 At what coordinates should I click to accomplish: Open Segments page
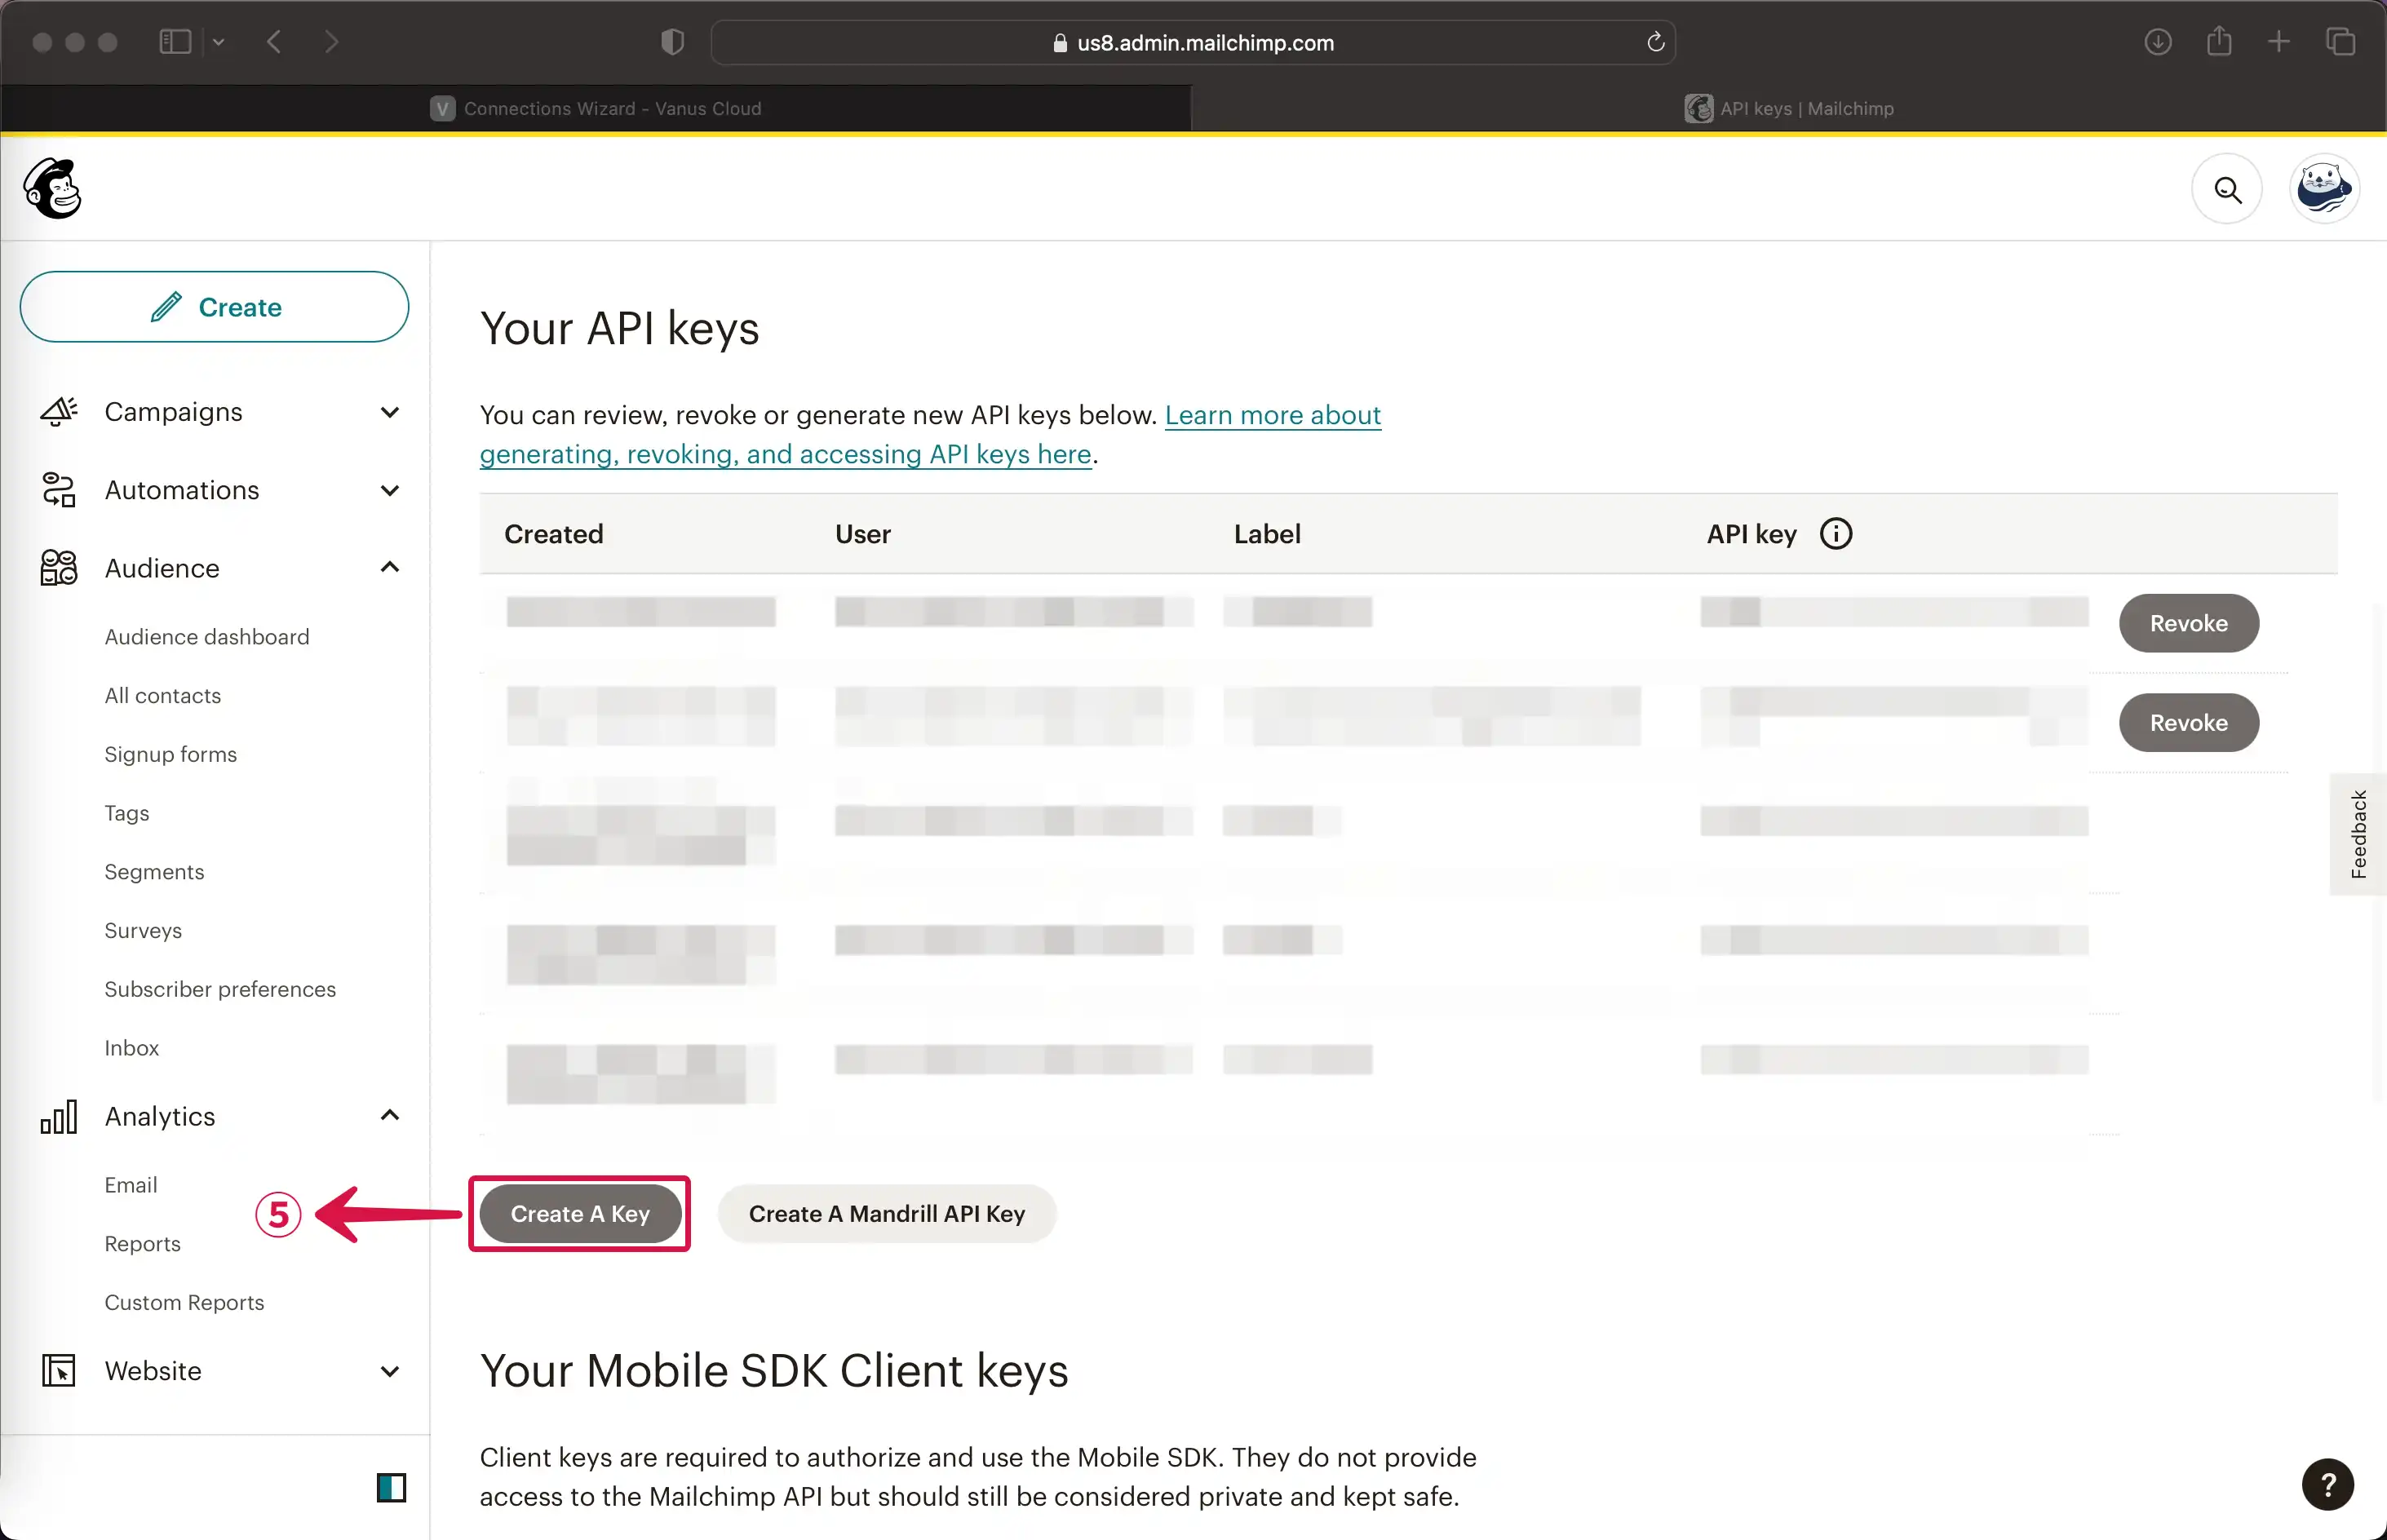[154, 872]
